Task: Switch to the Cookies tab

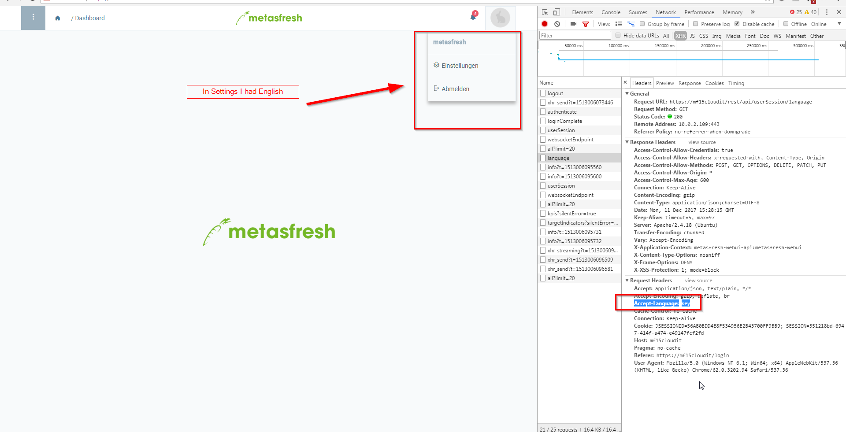Action: tap(714, 83)
